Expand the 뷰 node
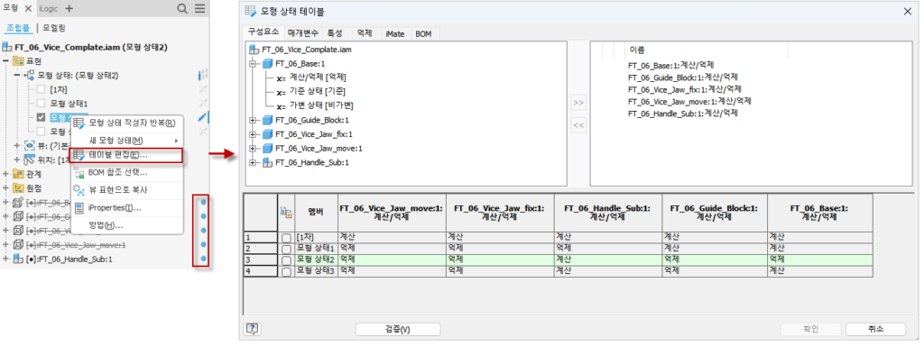Viewport: 924px width, 346px height. coord(16,145)
